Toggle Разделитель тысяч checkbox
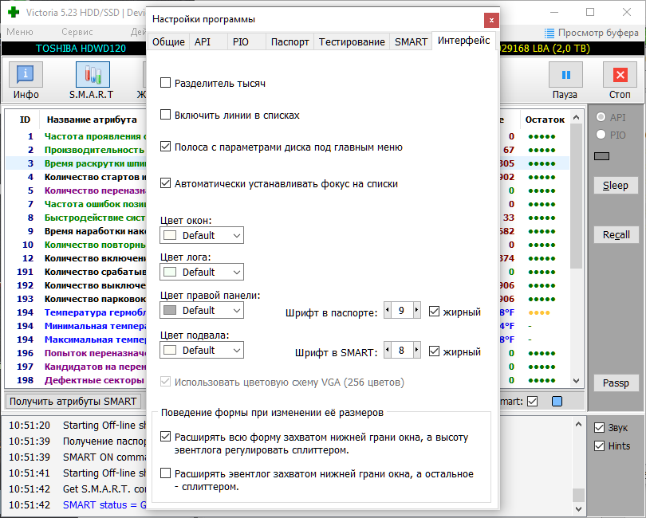 tap(165, 83)
